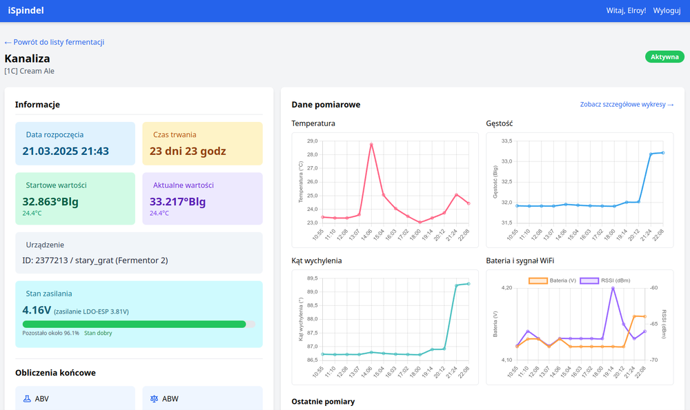Click Witaj, Elroy! greeting in navbar

626,11
